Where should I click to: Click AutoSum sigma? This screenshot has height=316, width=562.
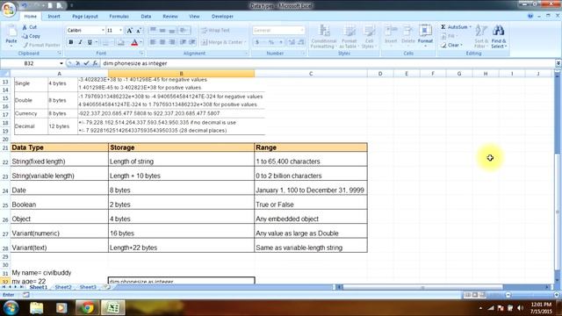point(443,27)
